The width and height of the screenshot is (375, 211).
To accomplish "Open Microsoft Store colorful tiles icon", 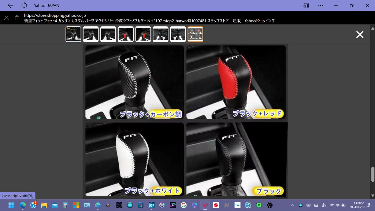I will (x=76, y=205).
